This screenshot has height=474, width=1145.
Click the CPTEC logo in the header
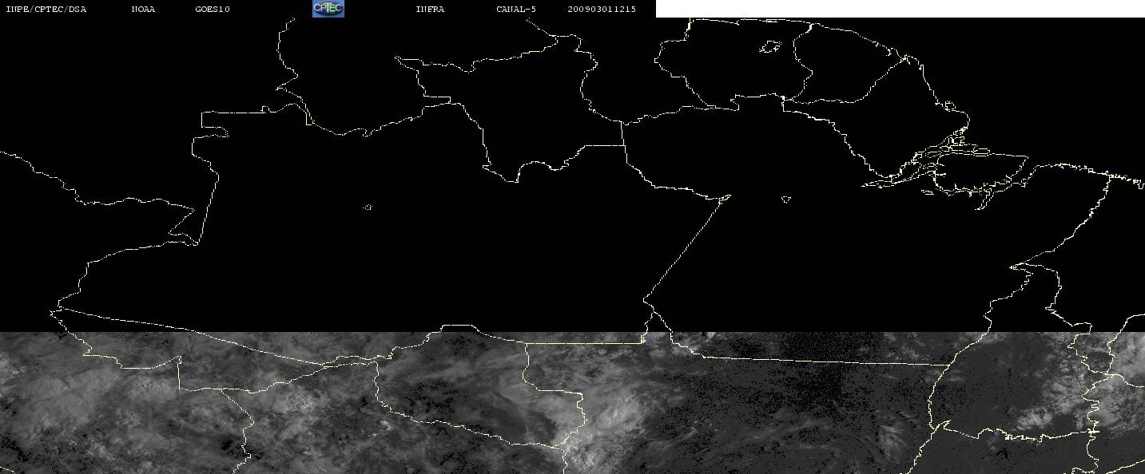tap(328, 9)
